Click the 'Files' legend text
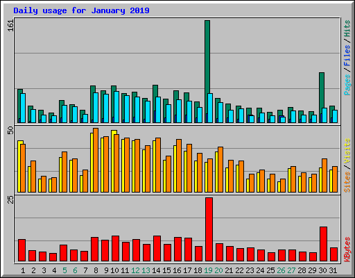 coord(347,56)
